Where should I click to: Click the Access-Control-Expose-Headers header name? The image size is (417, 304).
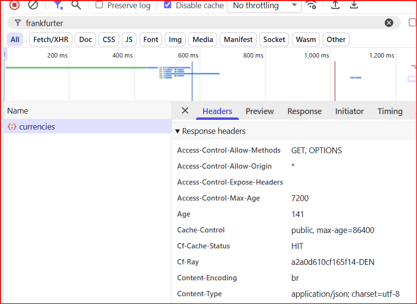[230, 182]
